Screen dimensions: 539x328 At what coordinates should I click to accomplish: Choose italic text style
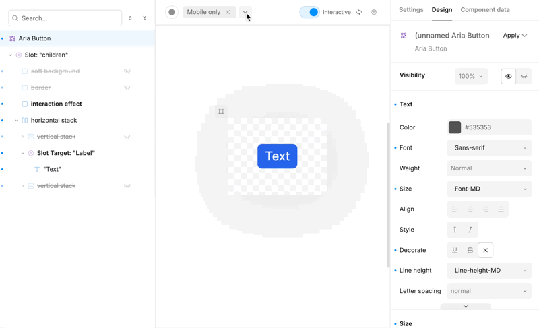coord(470,230)
